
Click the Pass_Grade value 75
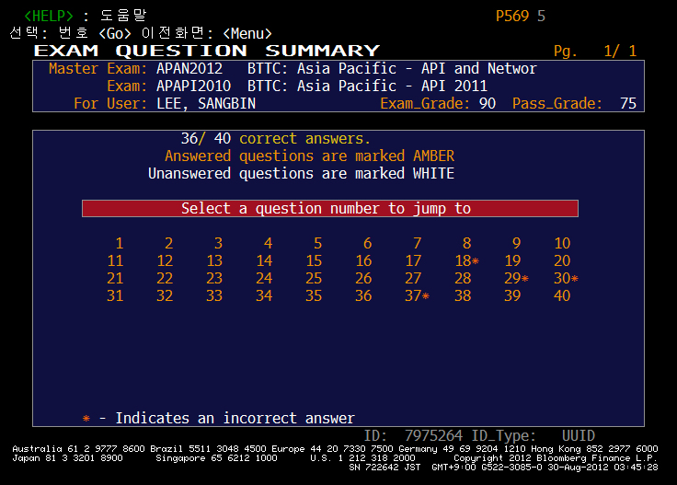tap(628, 104)
